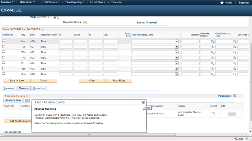Open comments bubble for Thu 4/23
This screenshot has width=252, height=141.
coord(4,58)
